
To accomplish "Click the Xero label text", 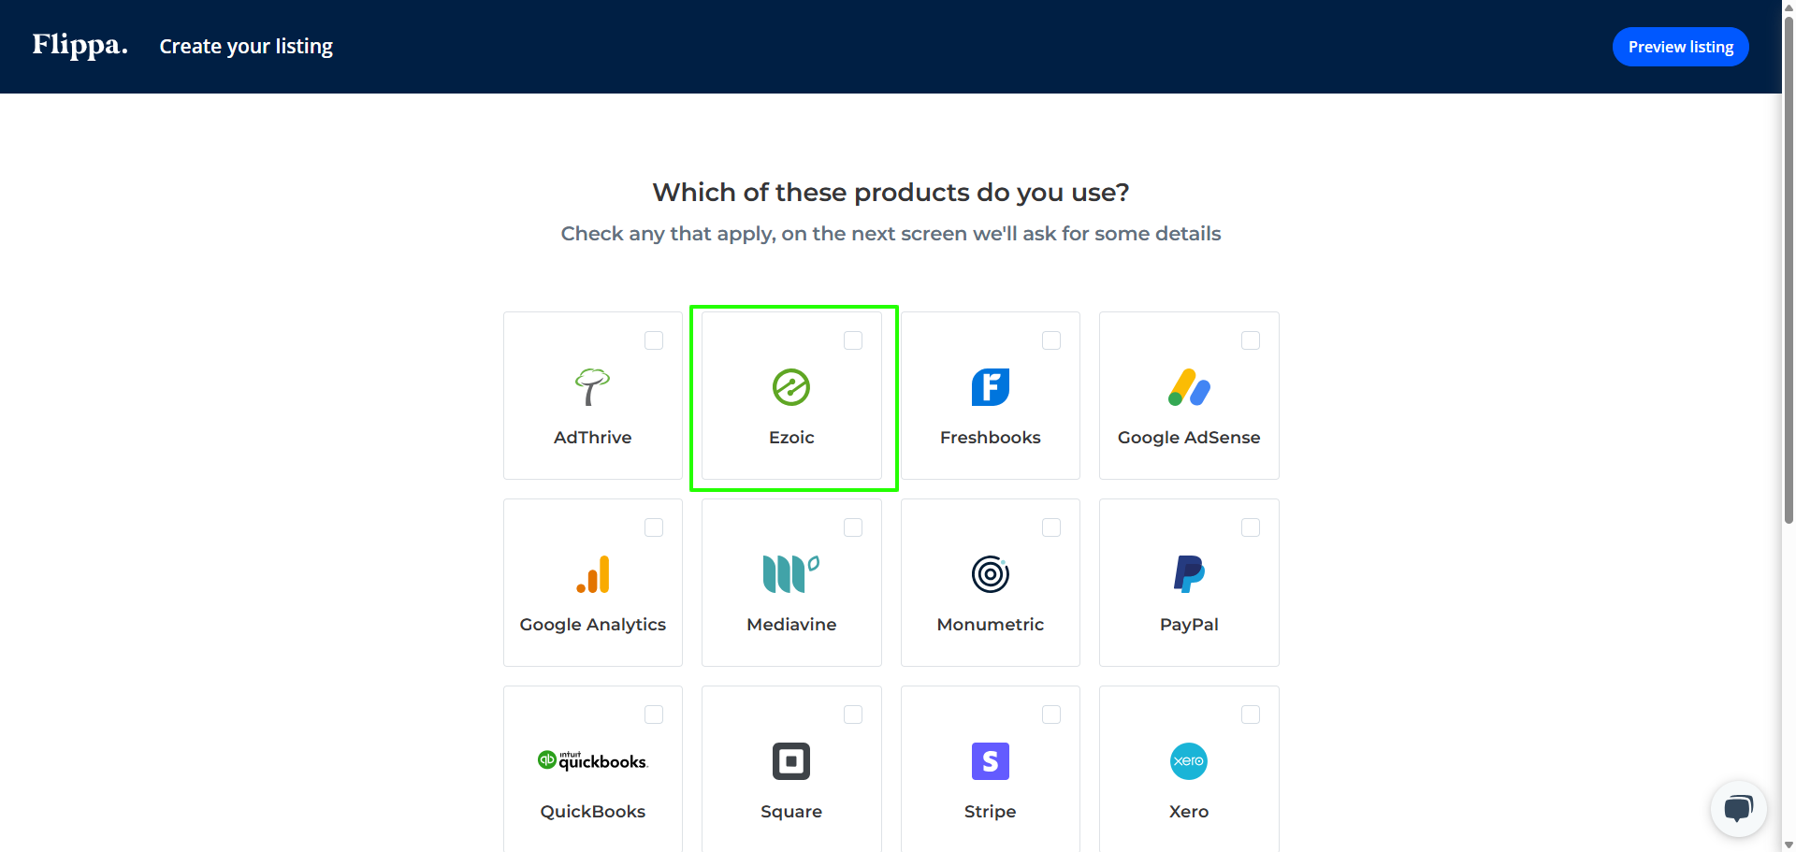I will 1189,812.
